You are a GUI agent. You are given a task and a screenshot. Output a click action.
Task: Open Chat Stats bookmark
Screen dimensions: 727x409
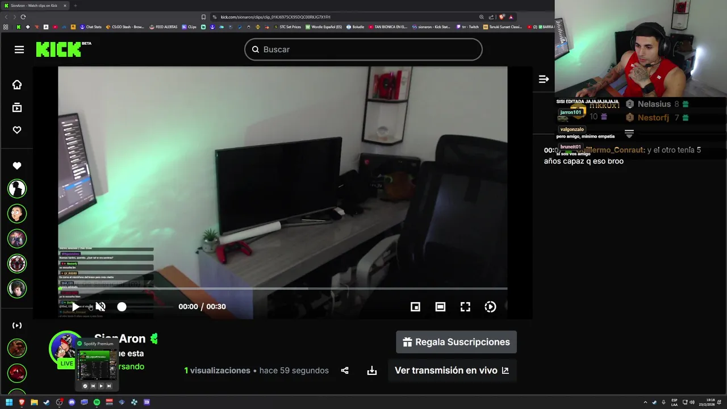pyautogui.click(x=90, y=27)
